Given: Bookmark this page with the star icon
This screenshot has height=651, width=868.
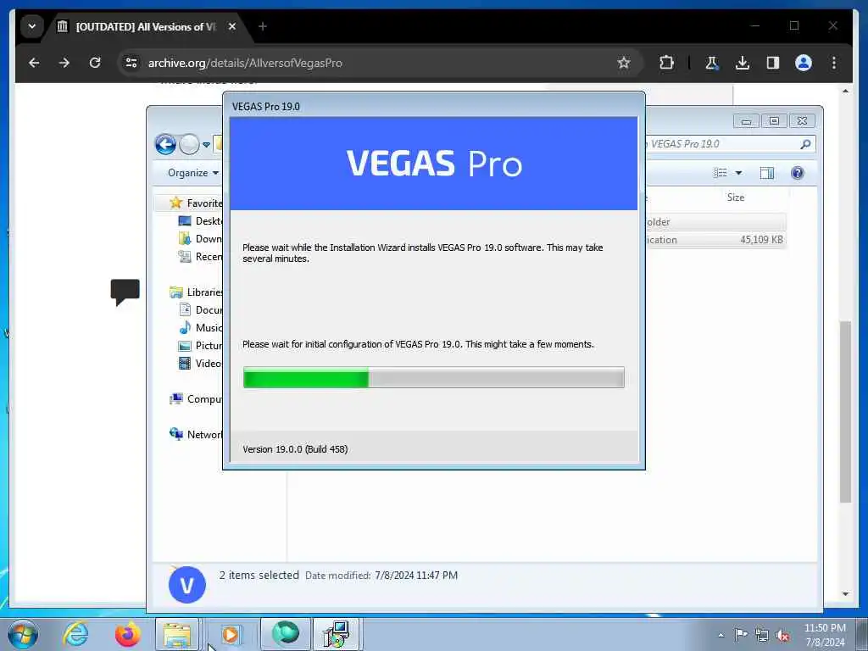Looking at the screenshot, I should (624, 63).
